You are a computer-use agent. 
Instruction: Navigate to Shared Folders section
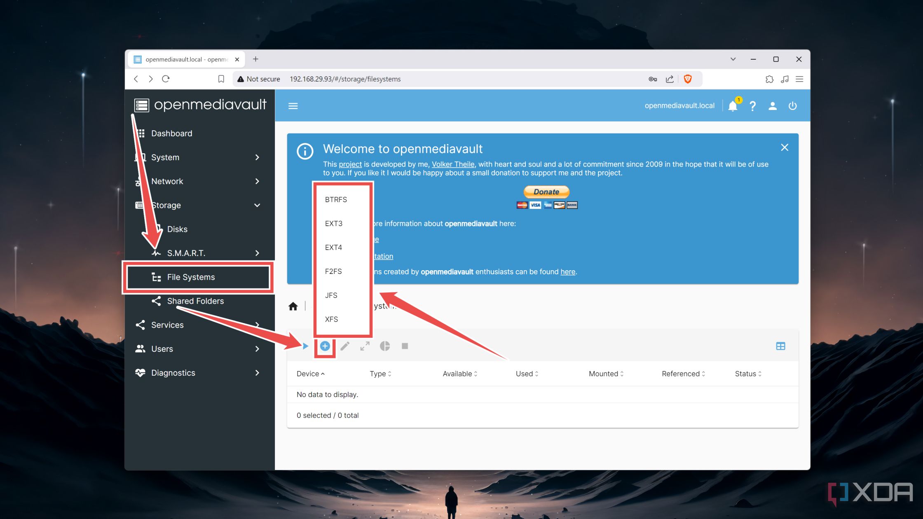point(195,300)
